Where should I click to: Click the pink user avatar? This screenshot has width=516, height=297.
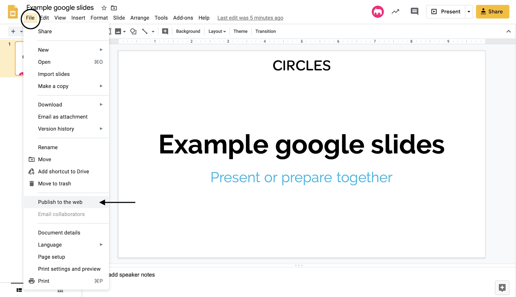[378, 12]
